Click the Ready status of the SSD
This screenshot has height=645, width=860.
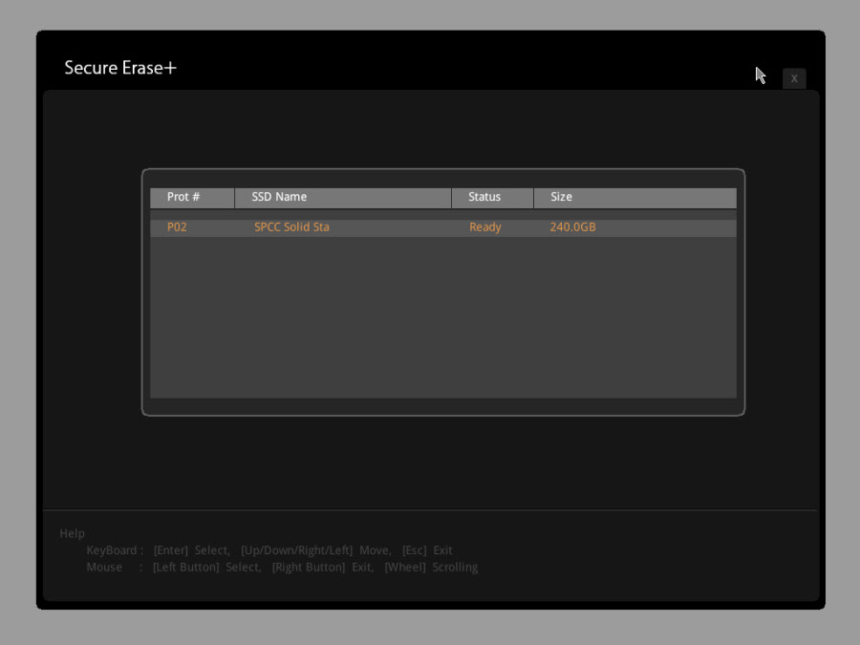click(484, 227)
